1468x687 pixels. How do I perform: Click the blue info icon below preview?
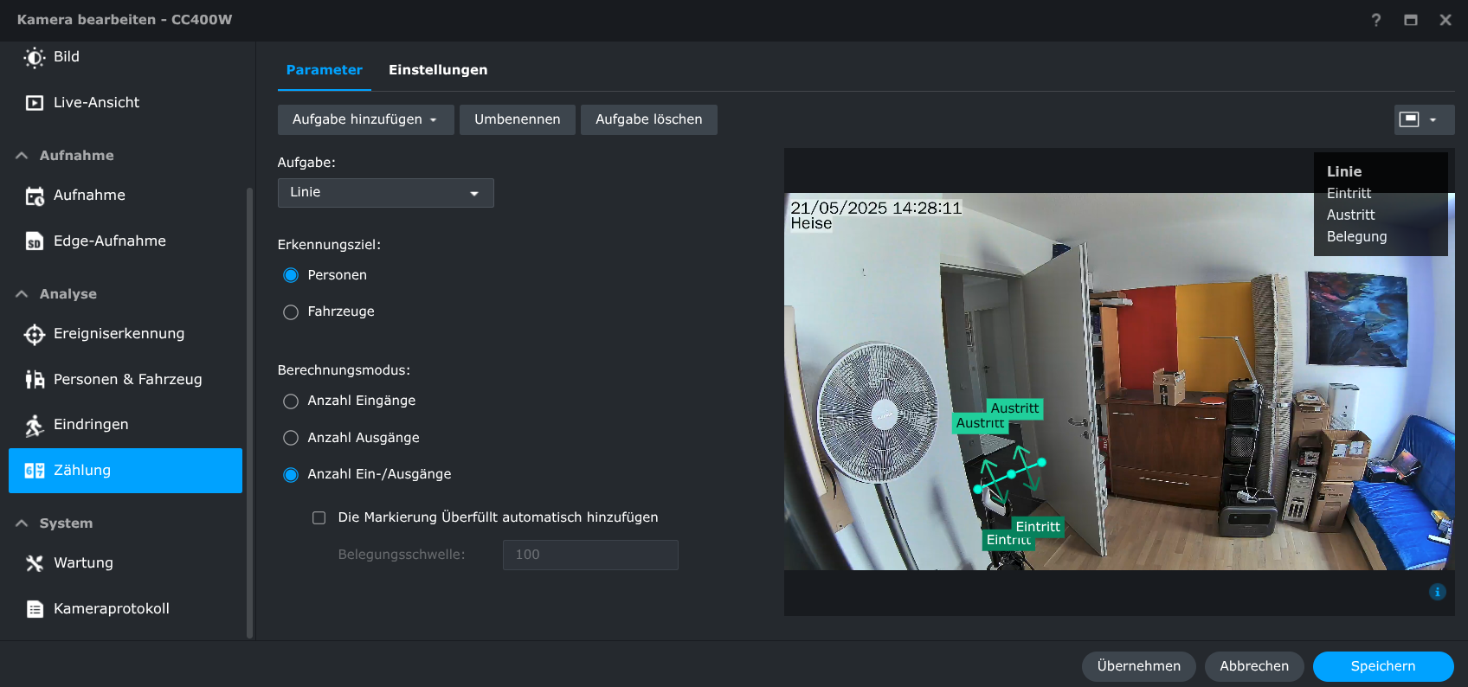coord(1437,592)
